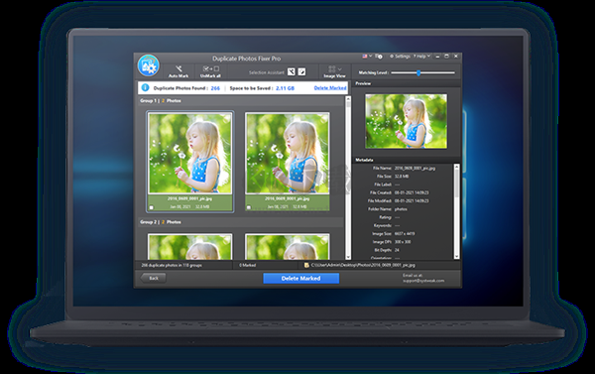This screenshot has width=595, height=374.
Task: Select the left photo in Group 2
Action: click(x=190, y=247)
